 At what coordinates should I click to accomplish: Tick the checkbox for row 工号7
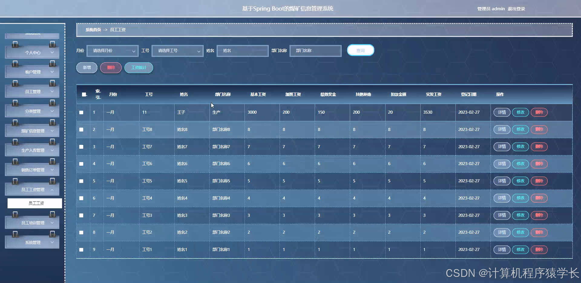coord(81,147)
